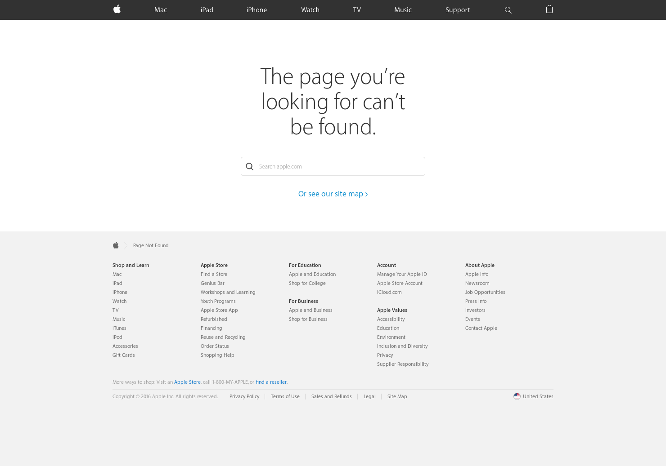The height and width of the screenshot is (466, 666).
Task: Open the Financing link
Action: pyautogui.click(x=211, y=328)
